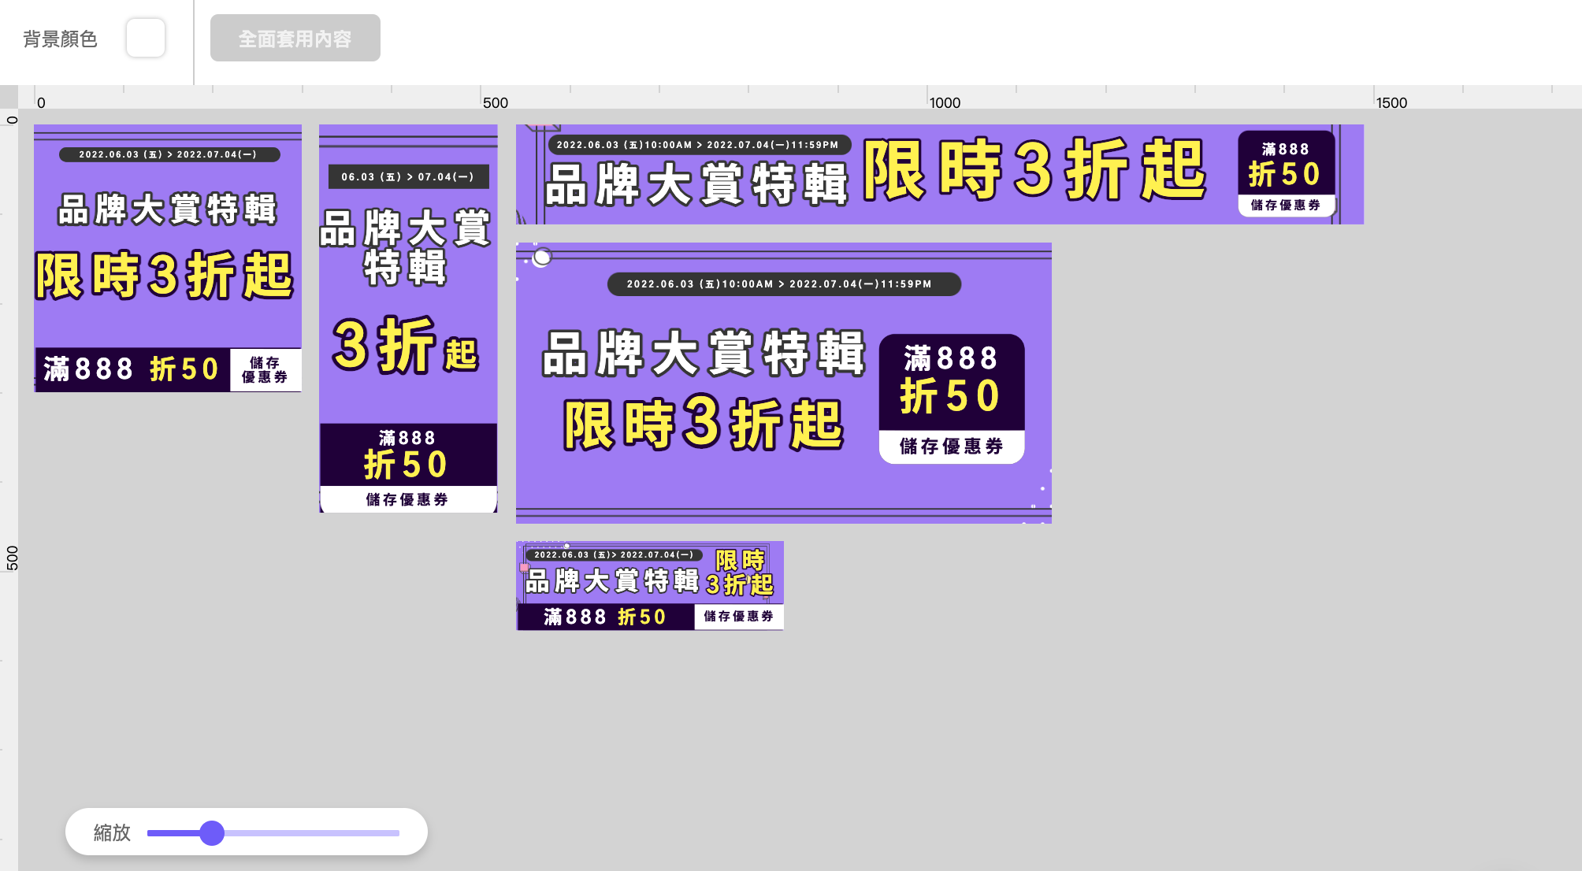Click the 品牌大賞特輯 title in center banner

tap(704, 353)
